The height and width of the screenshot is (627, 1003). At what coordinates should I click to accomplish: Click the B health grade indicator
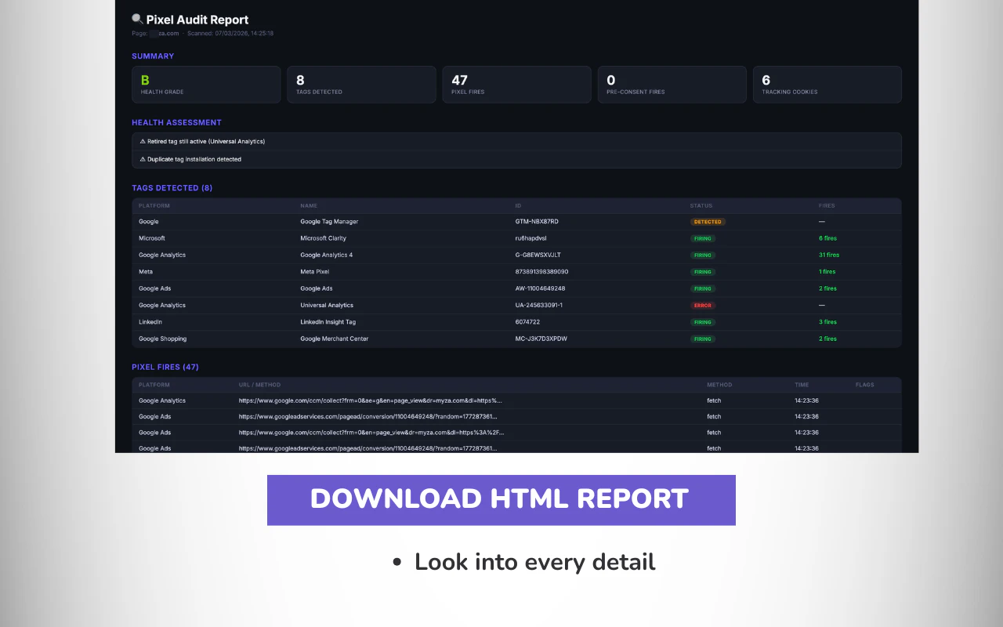tap(143, 79)
